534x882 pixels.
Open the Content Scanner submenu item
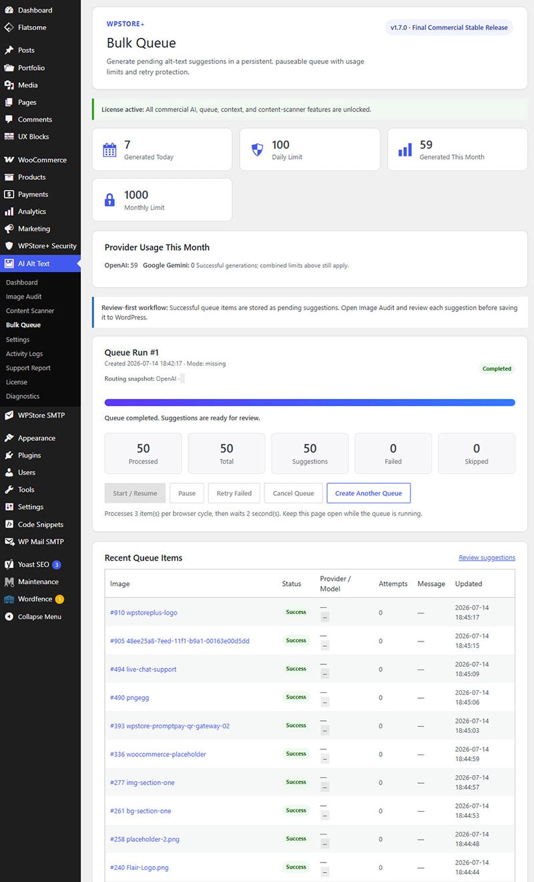tap(30, 311)
